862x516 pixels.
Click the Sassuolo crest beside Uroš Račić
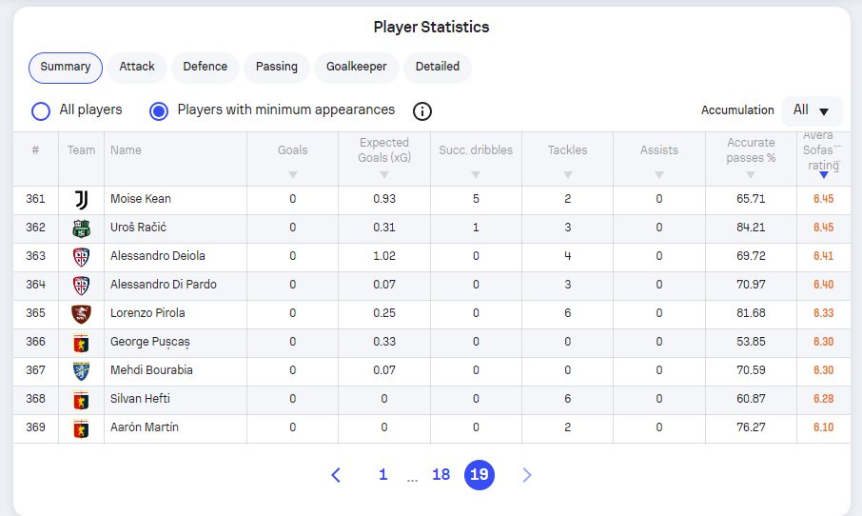[x=82, y=228]
